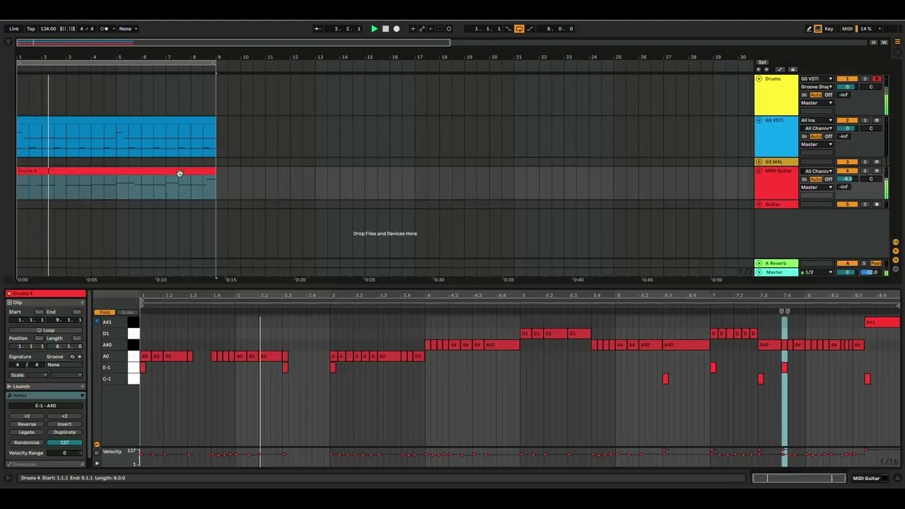Viewport: 905px width, 509px height.
Task: Set the MIDI Guitar monitor to Off
Action: 829,179
